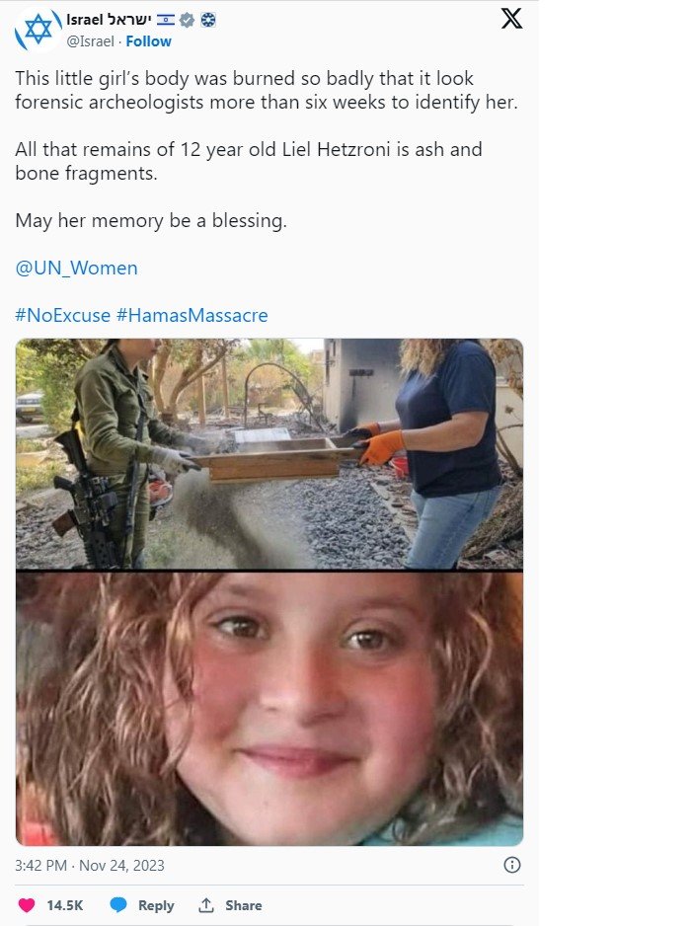Open the X logo icon
This screenshot has height=926, width=691.
point(511,19)
